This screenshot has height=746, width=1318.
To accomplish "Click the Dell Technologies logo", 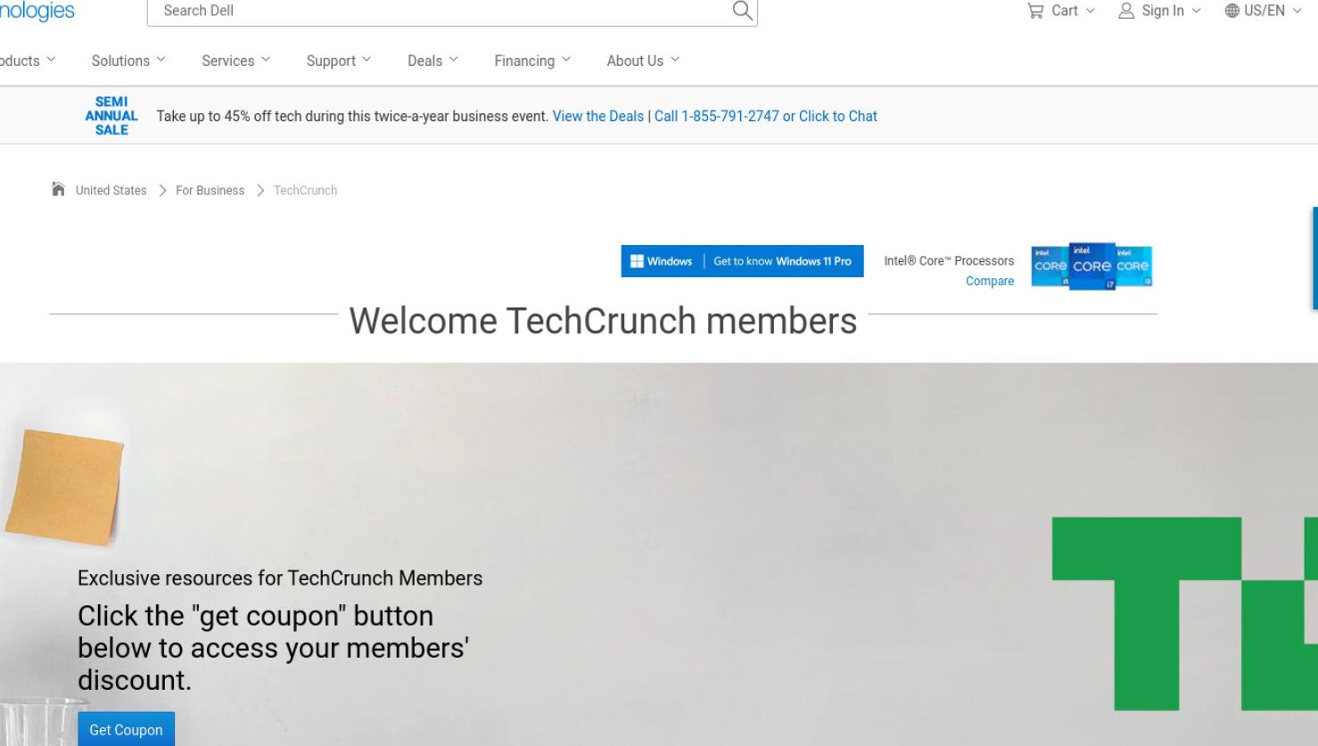I will [37, 11].
